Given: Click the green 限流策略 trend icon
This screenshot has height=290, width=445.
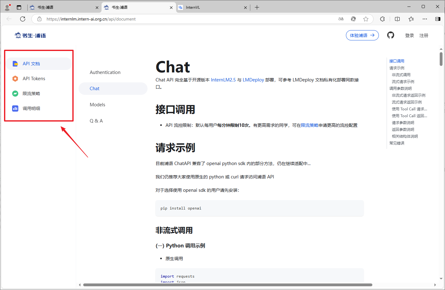Looking at the screenshot, I should pyautogui.click(x=15, y=94).
